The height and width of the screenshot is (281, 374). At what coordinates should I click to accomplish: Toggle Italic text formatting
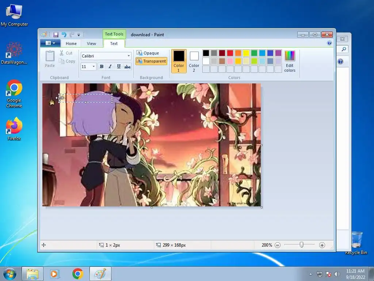110,67
